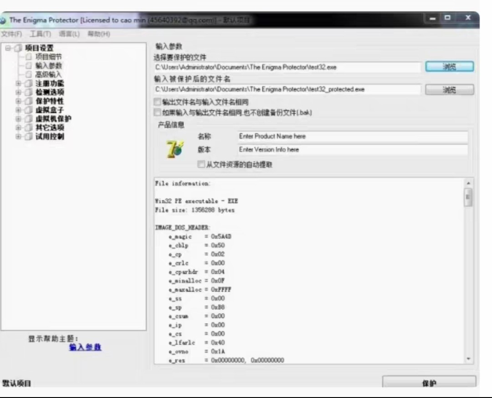492x398 pixels.
Task: Expand the 检测选项 tree node
Action: pos(18,92)
